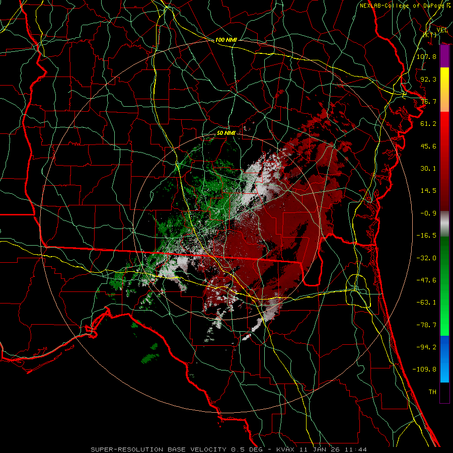Screen dimensions: 453x453
Task: Click the -16.5 legend value
Action: (426, 236)
